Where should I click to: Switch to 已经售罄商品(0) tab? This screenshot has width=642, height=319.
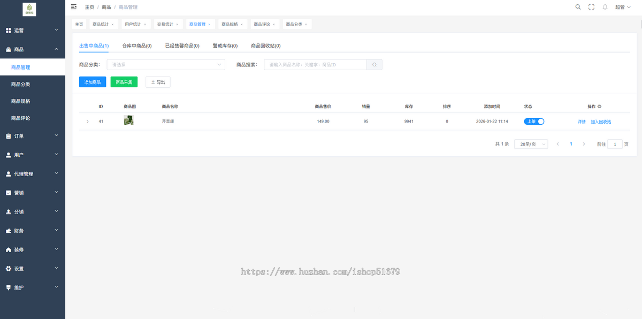point(182,46)
